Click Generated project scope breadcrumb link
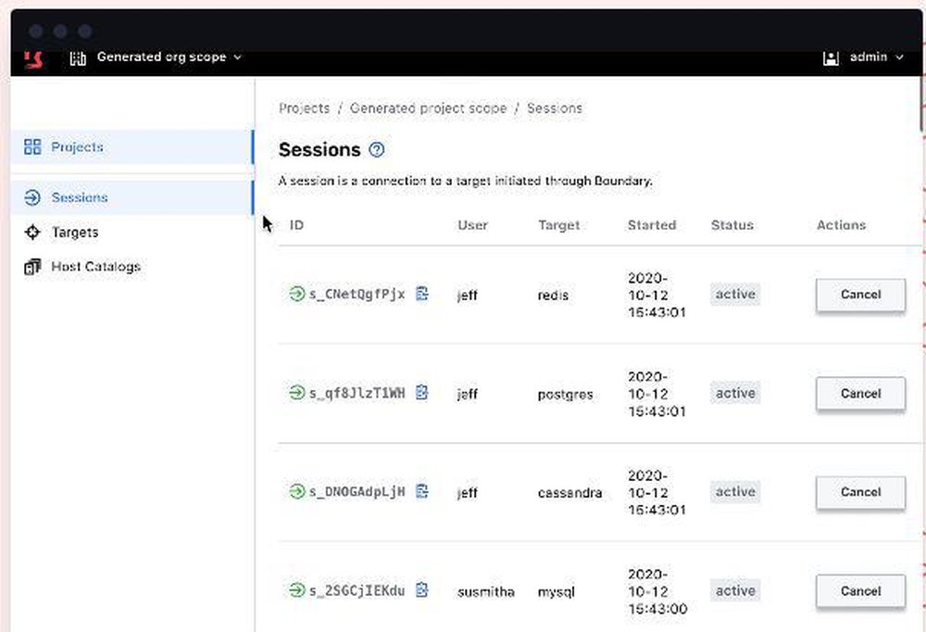Image resolution: width=926 pixels, height=632 pixels. coord(428,108)
